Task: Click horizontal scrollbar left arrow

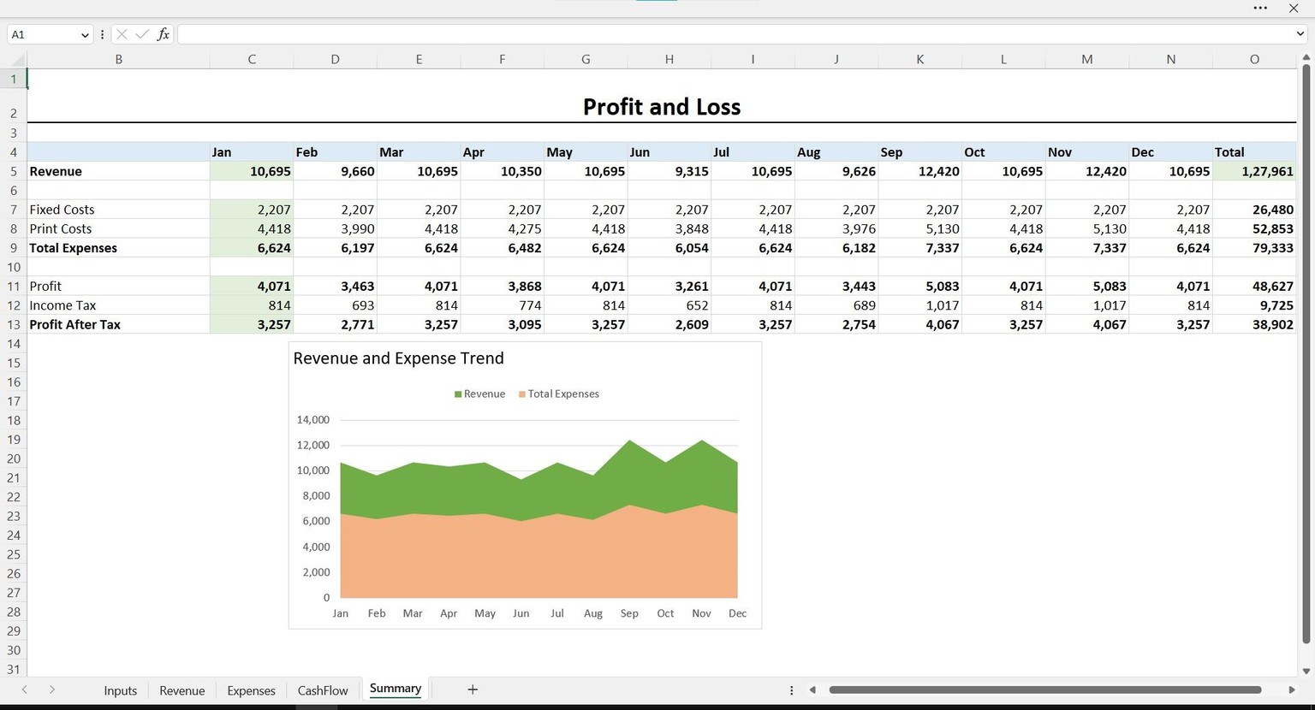Action: [812, 690]
